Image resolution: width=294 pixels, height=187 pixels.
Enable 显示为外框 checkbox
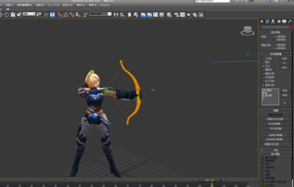[263, 158]
